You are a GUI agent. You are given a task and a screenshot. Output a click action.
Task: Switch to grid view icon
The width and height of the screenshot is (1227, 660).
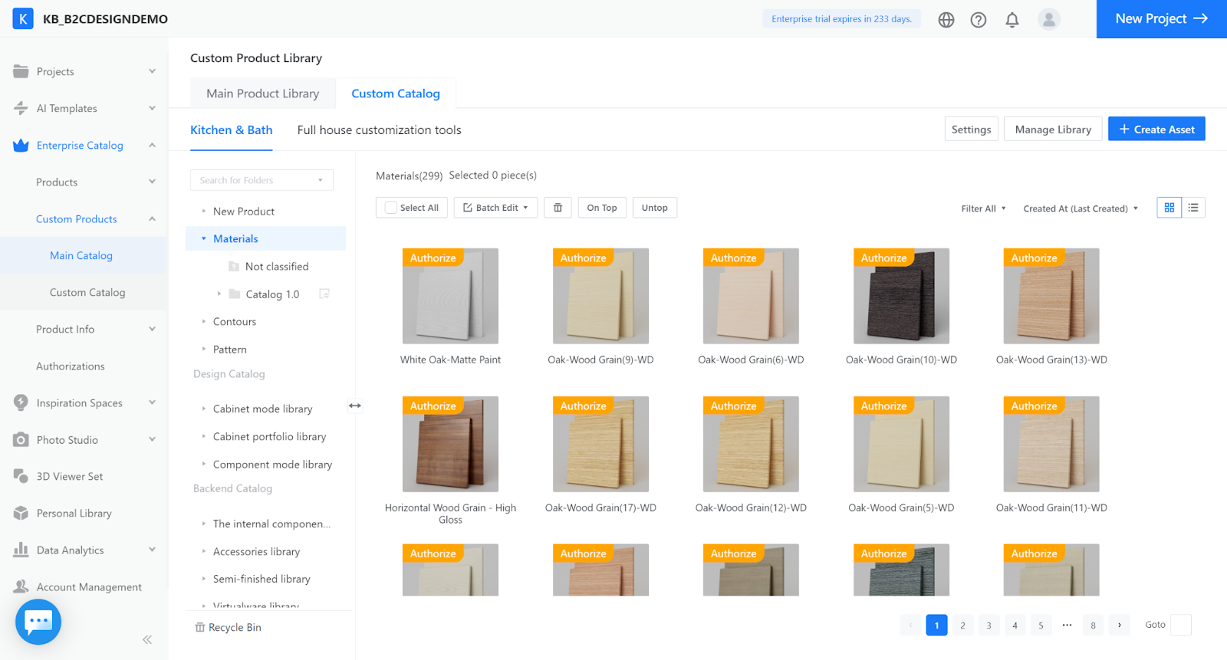point(1169,208)
